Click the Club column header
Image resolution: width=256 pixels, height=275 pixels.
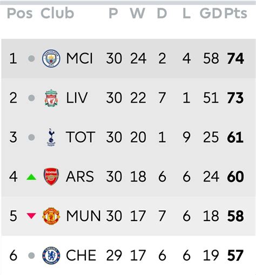57,13
